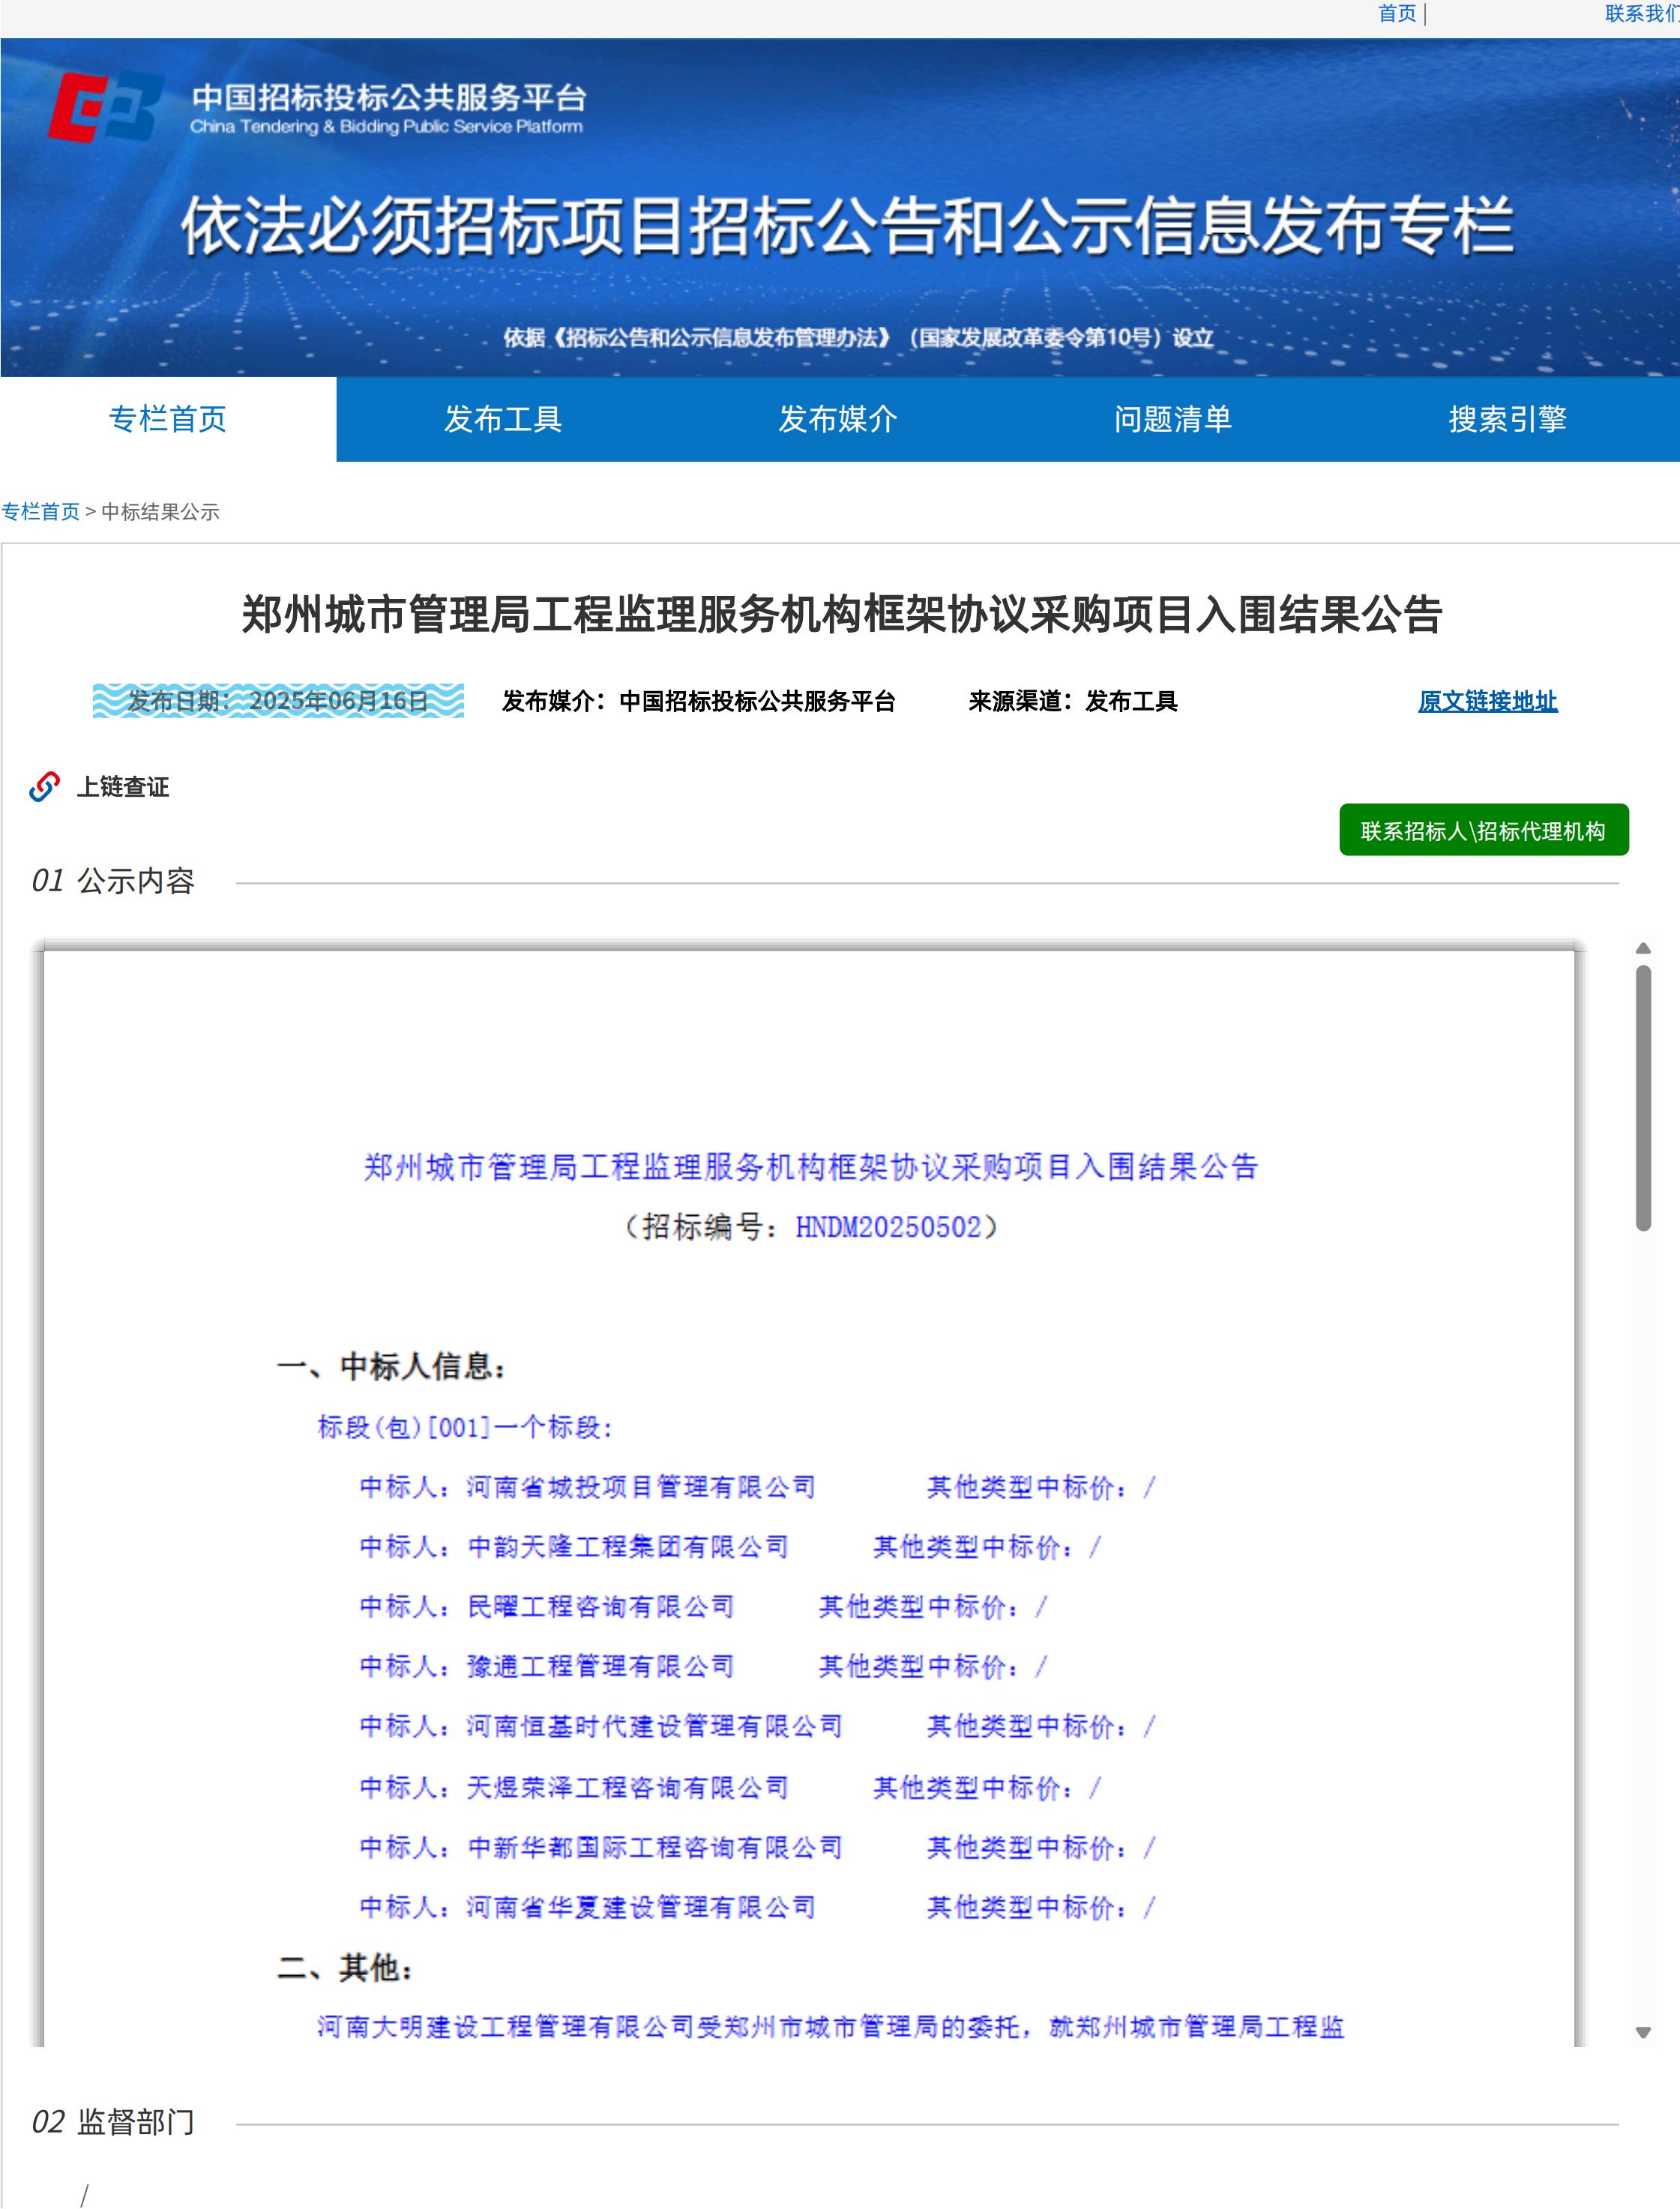Click 中新华都国际工程咨询有限公司 bidder name
The width and height of the screenshot is (1680, 2209).
(x=655, y=1847)
